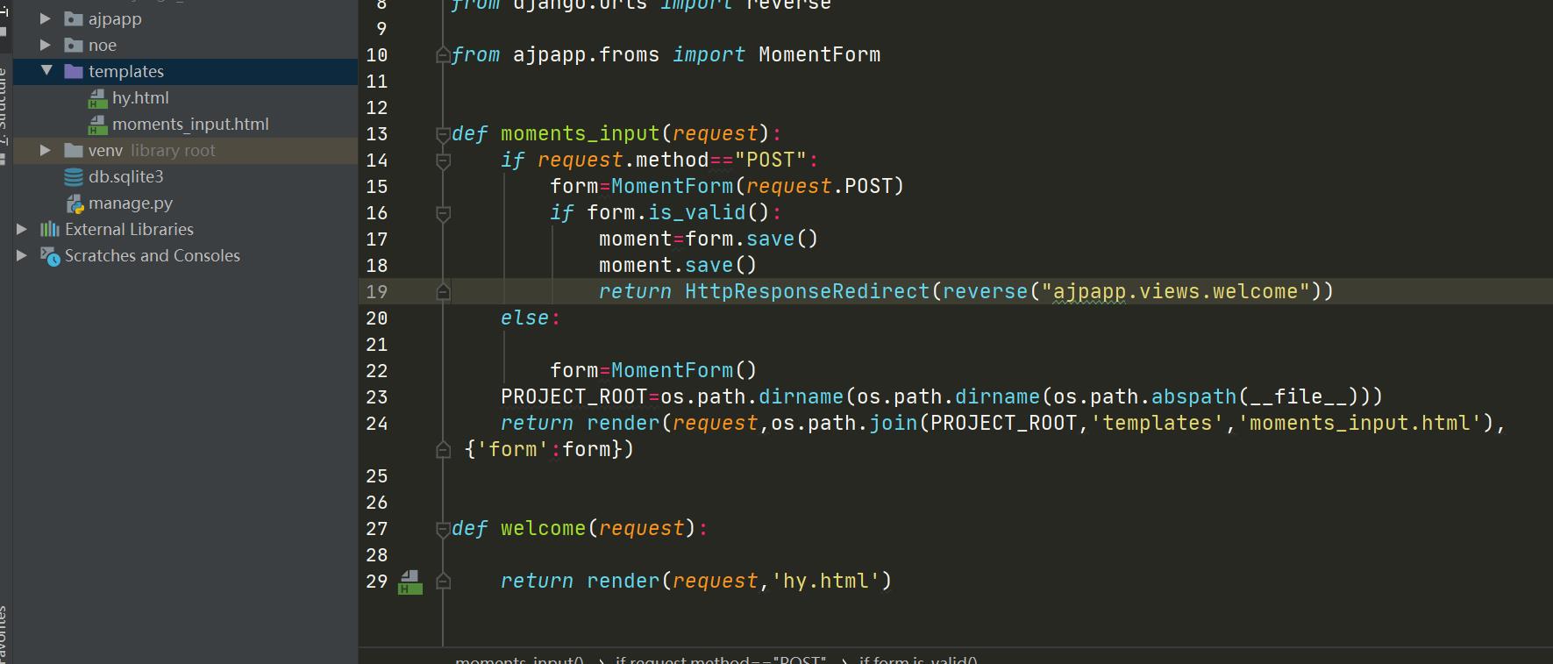Click is_valid method on line 16
The height and width of the screenshot is (664, 1553).
click(x=696, y=212)
